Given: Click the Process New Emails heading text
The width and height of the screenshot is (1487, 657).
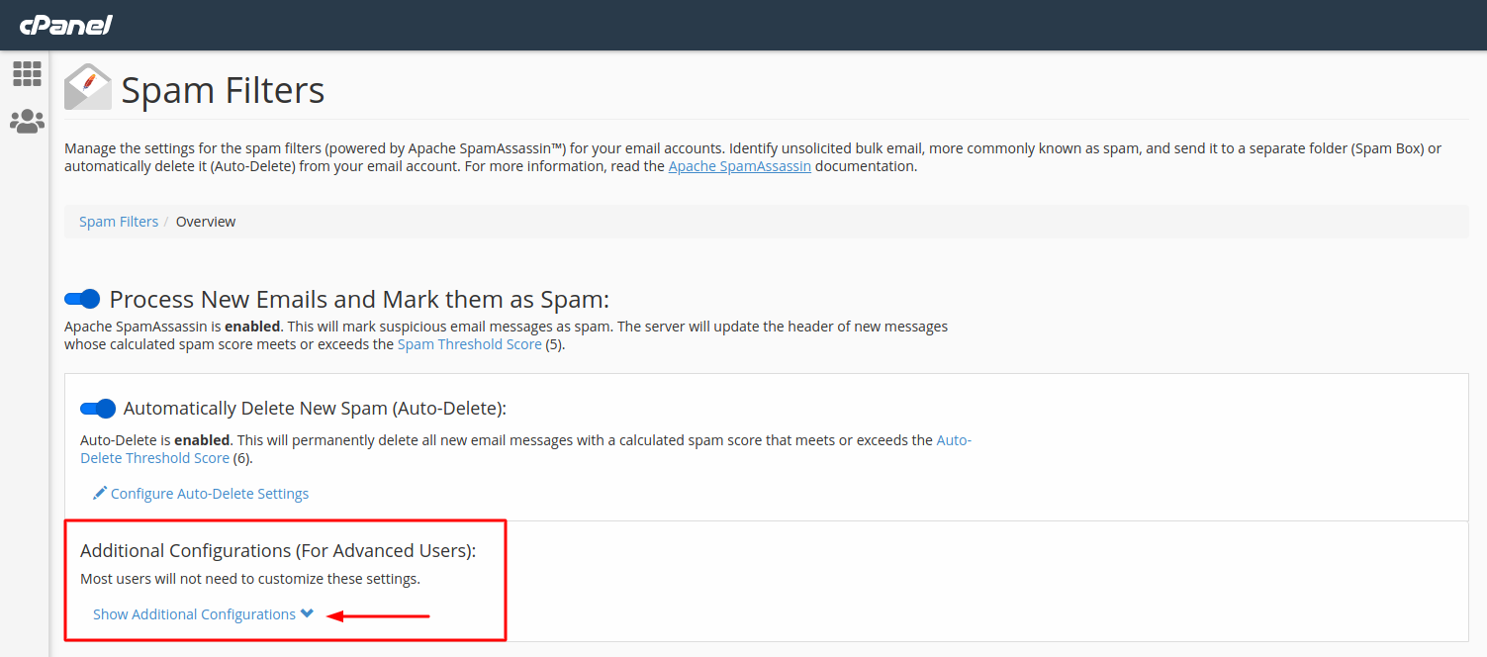Looking at the screenshot, I should click(x=359, y=300).
